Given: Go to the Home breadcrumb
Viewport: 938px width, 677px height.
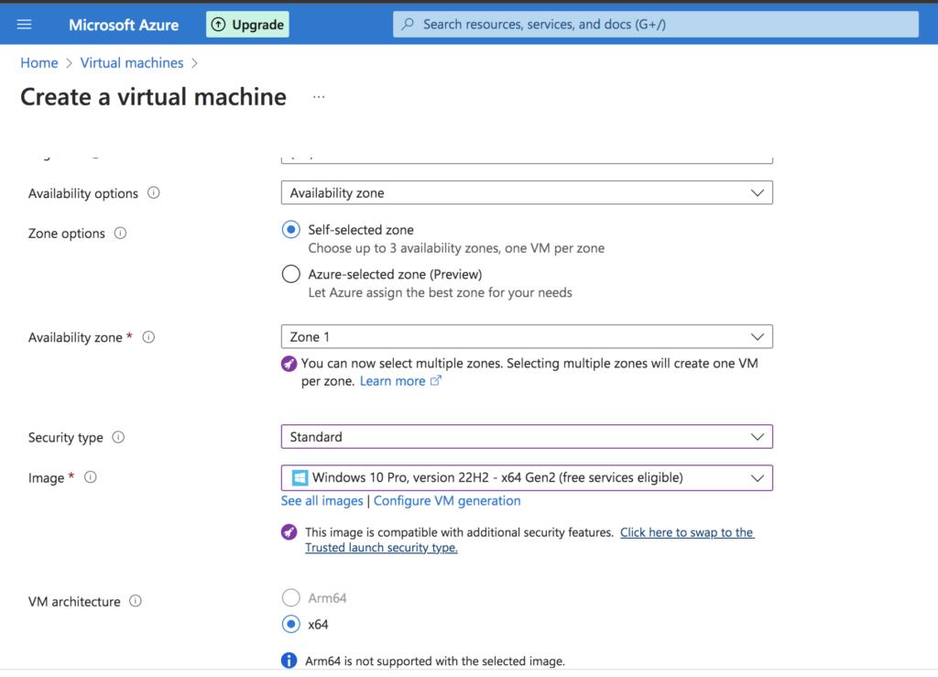Looking at the screenshot, I should tap(39, 63).
